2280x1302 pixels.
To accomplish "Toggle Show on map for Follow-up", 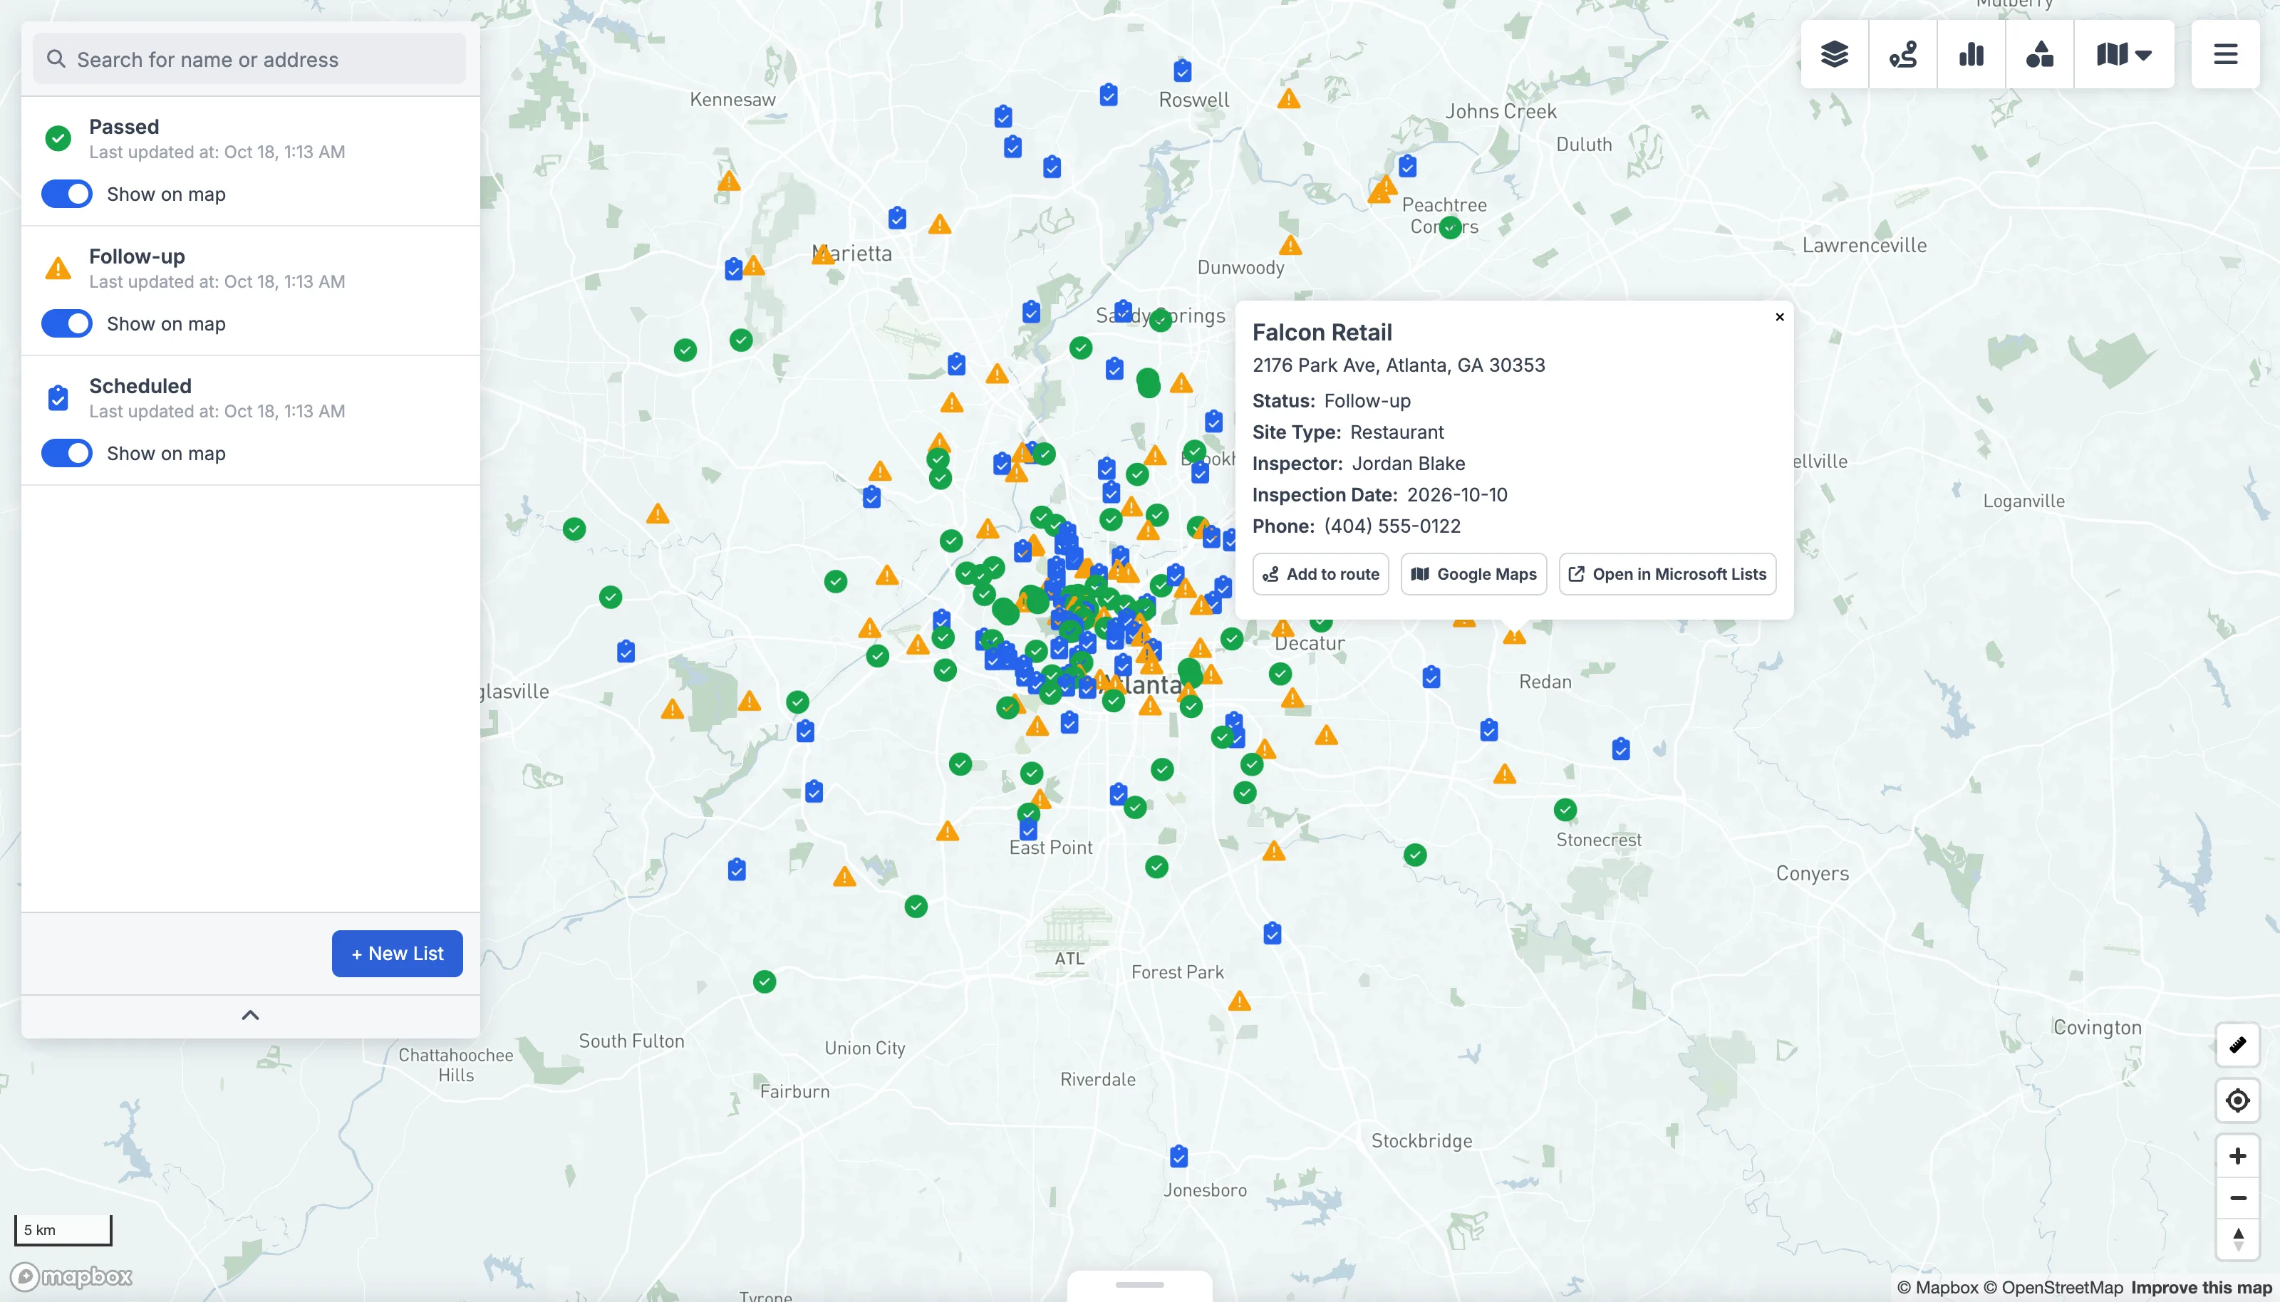I will point(67,323).
